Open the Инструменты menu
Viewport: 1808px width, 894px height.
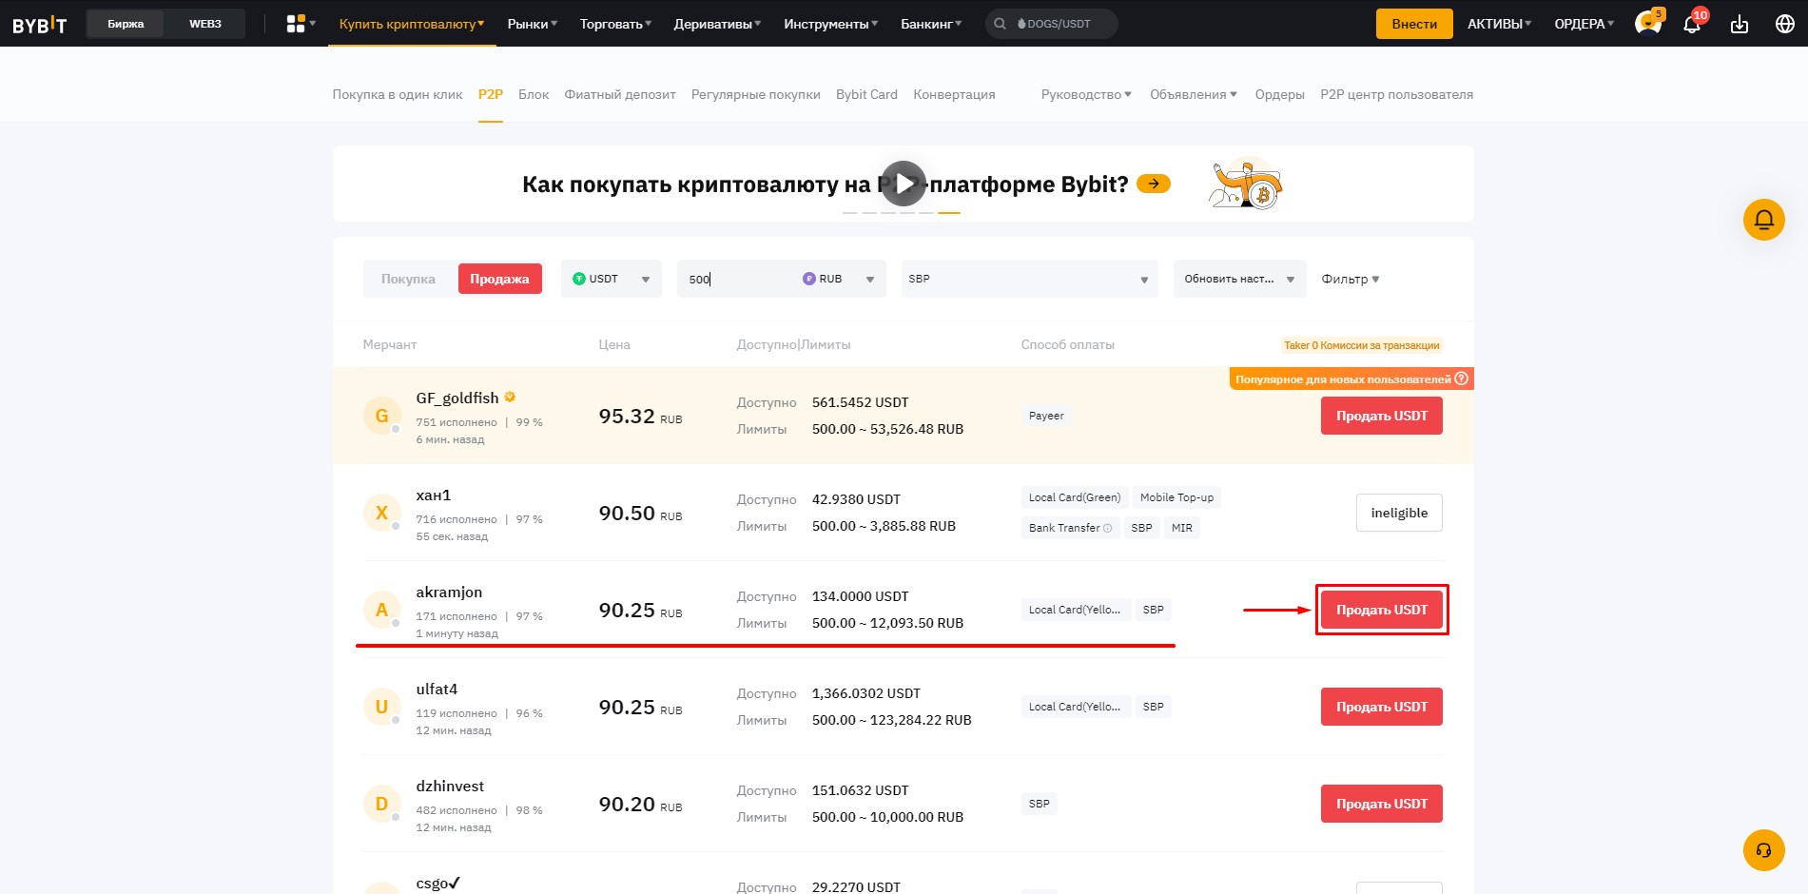point(831,24)
